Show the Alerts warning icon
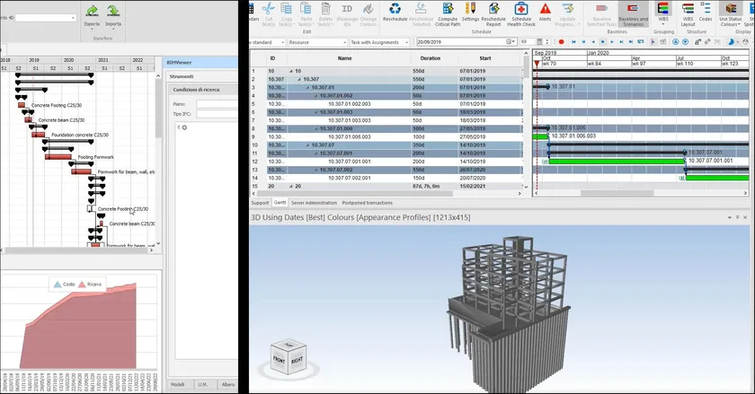Screen dimensions: 755x394 point(545,11)
